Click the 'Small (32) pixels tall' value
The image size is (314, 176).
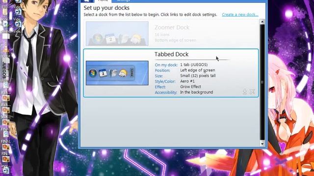pos(198,76)
